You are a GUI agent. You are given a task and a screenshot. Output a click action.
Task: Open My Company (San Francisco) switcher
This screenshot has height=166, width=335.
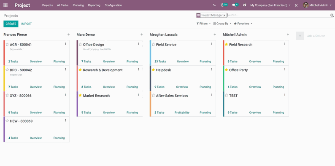[x=270, y=5]
